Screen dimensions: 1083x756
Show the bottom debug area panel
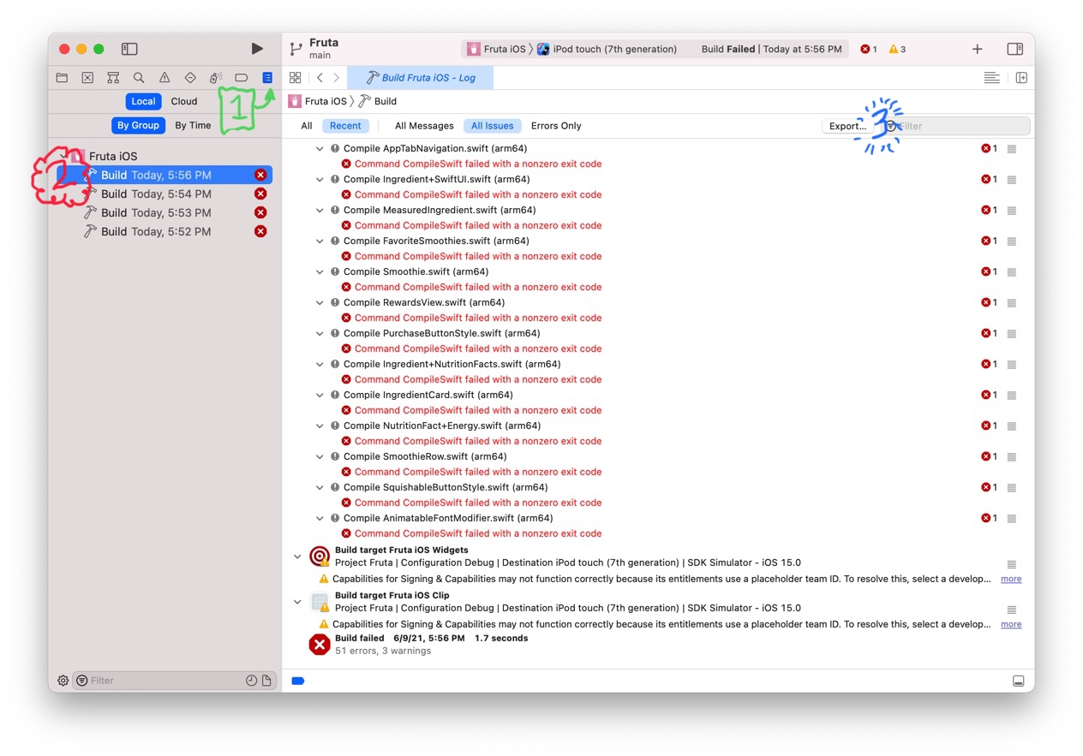tap(1018, 681)
